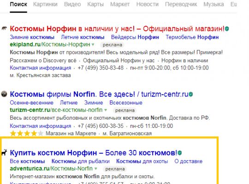
Task: Click the Расскажем о Discovery всё text
Action: tap(43, 61)
